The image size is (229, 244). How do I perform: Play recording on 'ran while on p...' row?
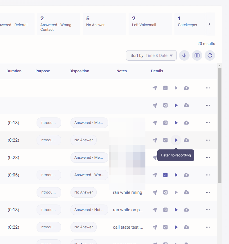point(176,210)
